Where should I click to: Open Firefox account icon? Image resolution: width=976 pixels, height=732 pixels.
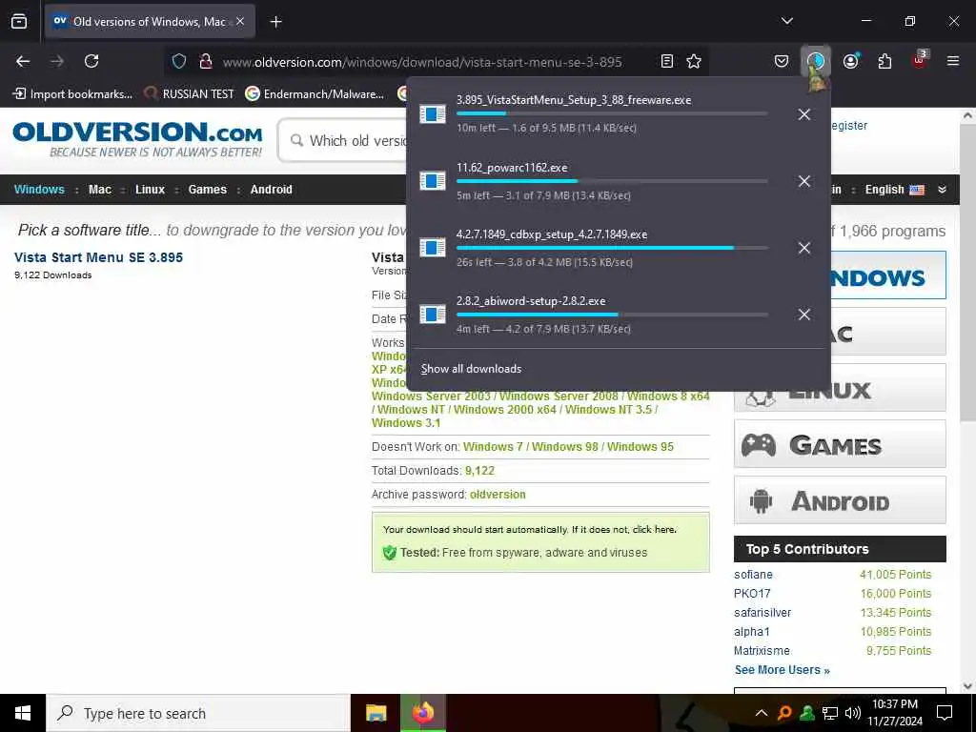(x=850, y=61)
